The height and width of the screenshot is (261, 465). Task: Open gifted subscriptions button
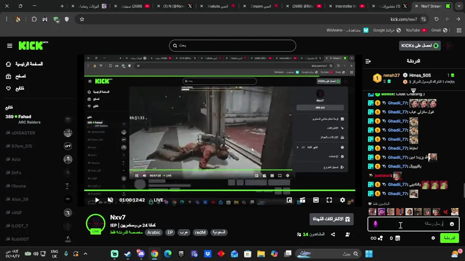331,219
